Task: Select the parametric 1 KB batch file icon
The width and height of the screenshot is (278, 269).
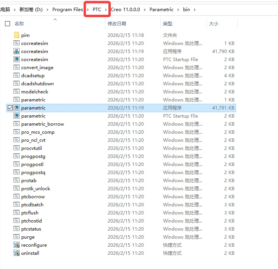Action: click(x=17, y=100)
